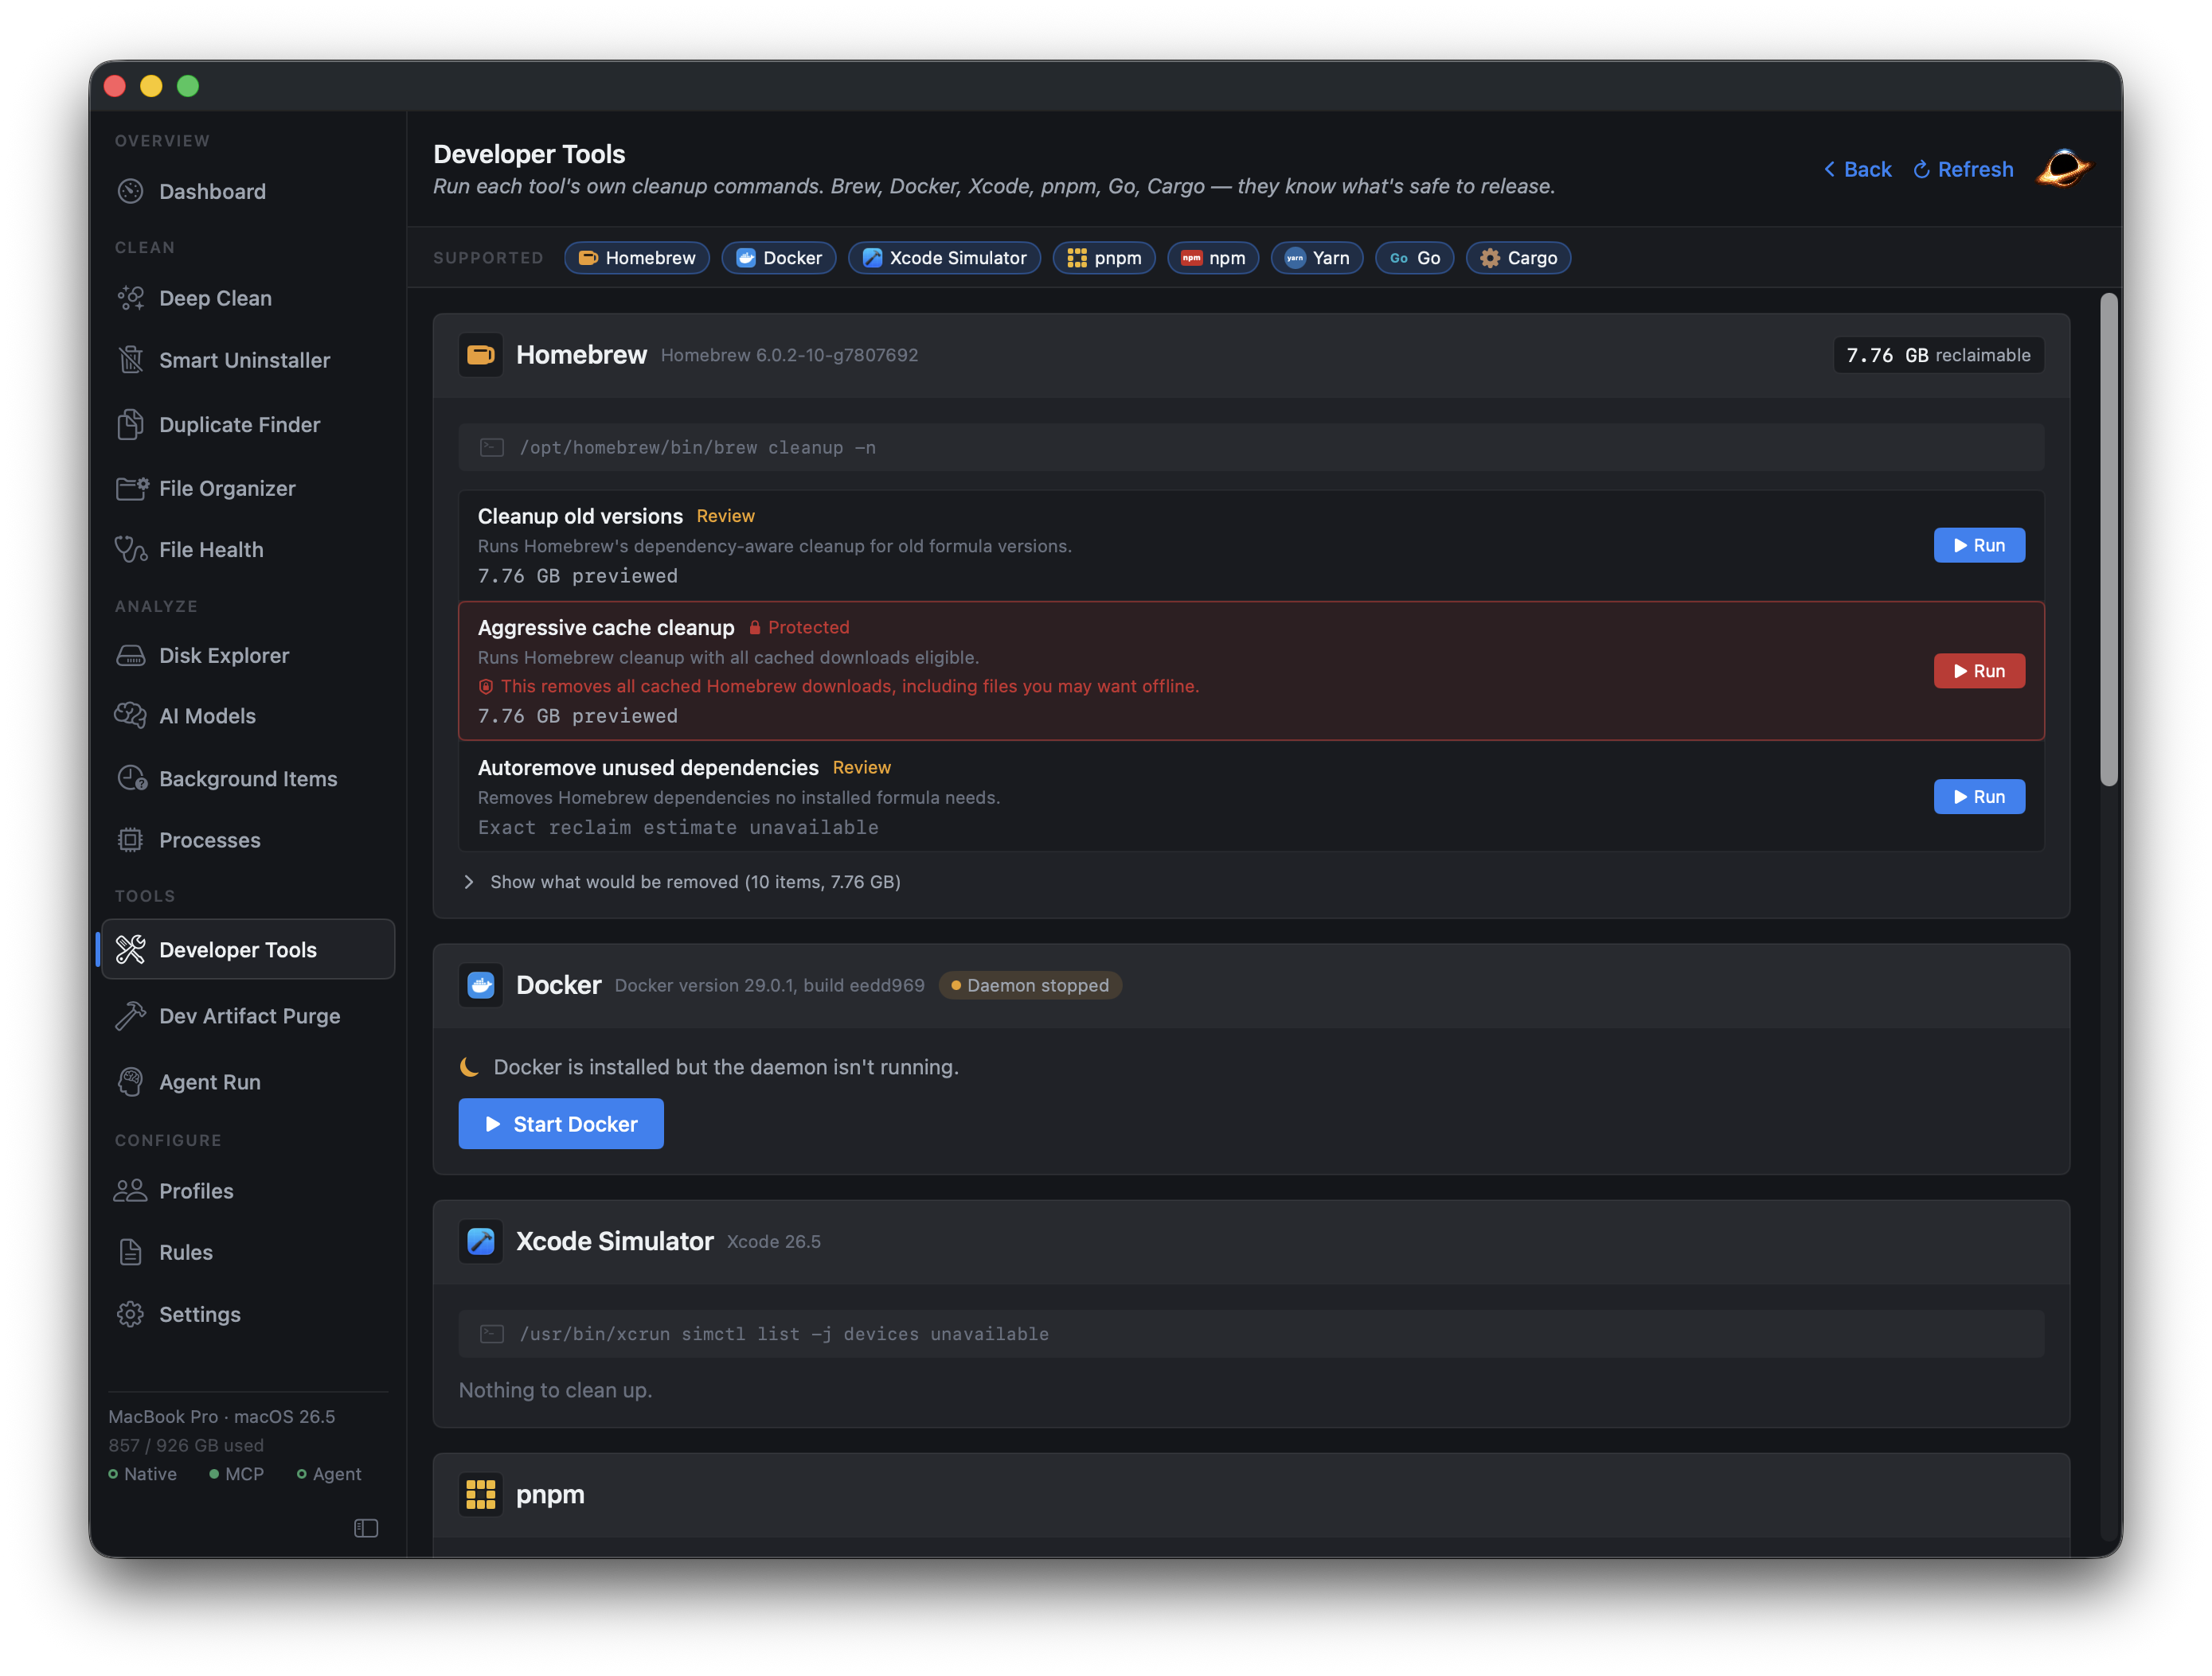Go Back from Developer Tools
2212x1676 pixels.
pyautogui.click(x=1857, y=169)
